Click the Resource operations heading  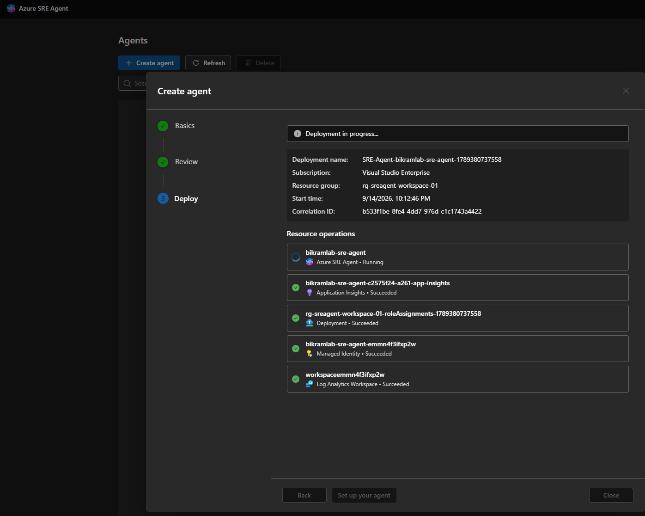pyautogui.click(x=321, y=234)
